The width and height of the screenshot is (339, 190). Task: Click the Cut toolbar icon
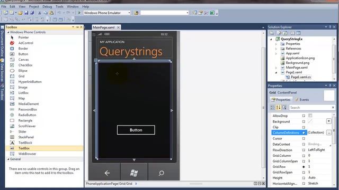[x=40, y=13]
